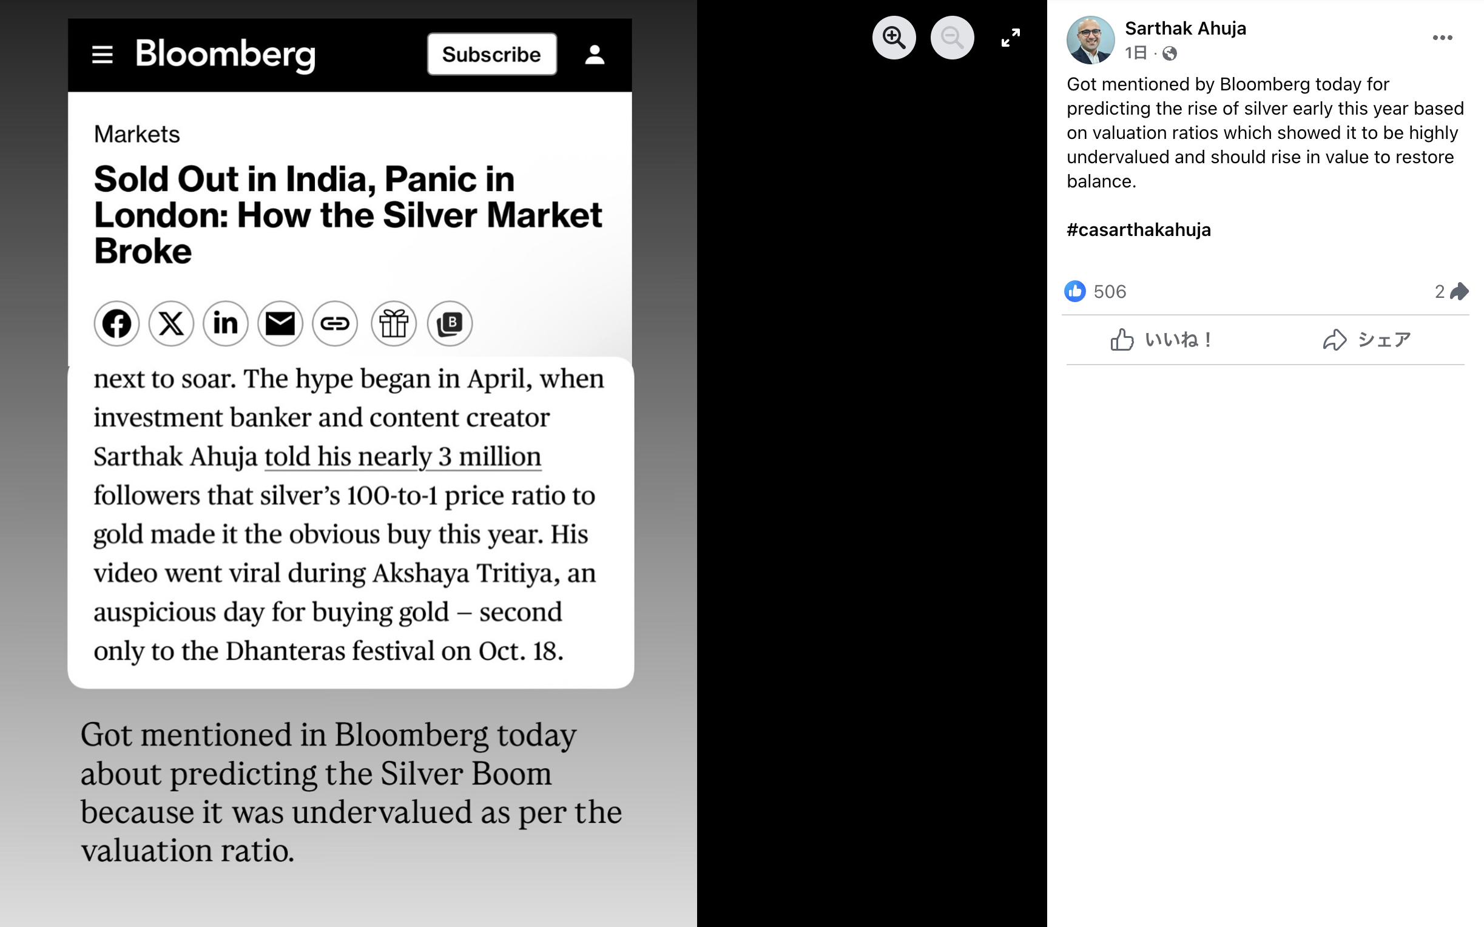Click the Subscribe button in Bloomberg header

[491, 55]
